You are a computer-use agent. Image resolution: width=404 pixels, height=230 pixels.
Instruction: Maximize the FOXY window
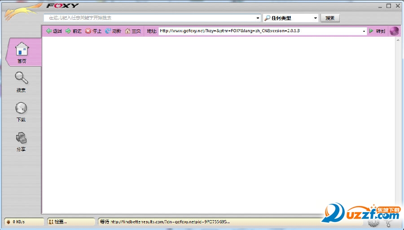[x=389, y=6]
